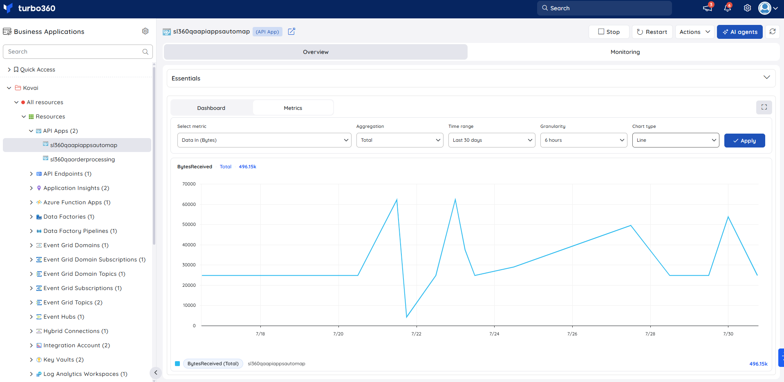Open Event Grid Subscriptions (1)
The height and width of the screenshot is (382, 784).
(x=83, y=288)
